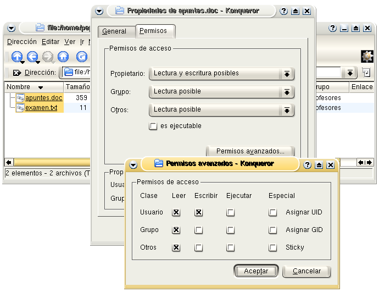Uncheck Escribir permission for Usuario
This screenshot has width=379, height=292.
(198, 212)
